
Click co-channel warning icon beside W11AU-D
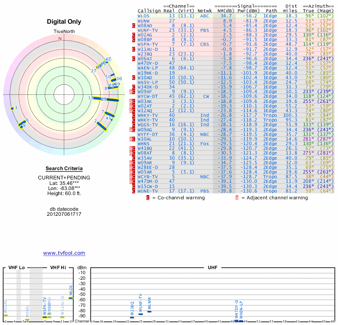pos(134,49)
